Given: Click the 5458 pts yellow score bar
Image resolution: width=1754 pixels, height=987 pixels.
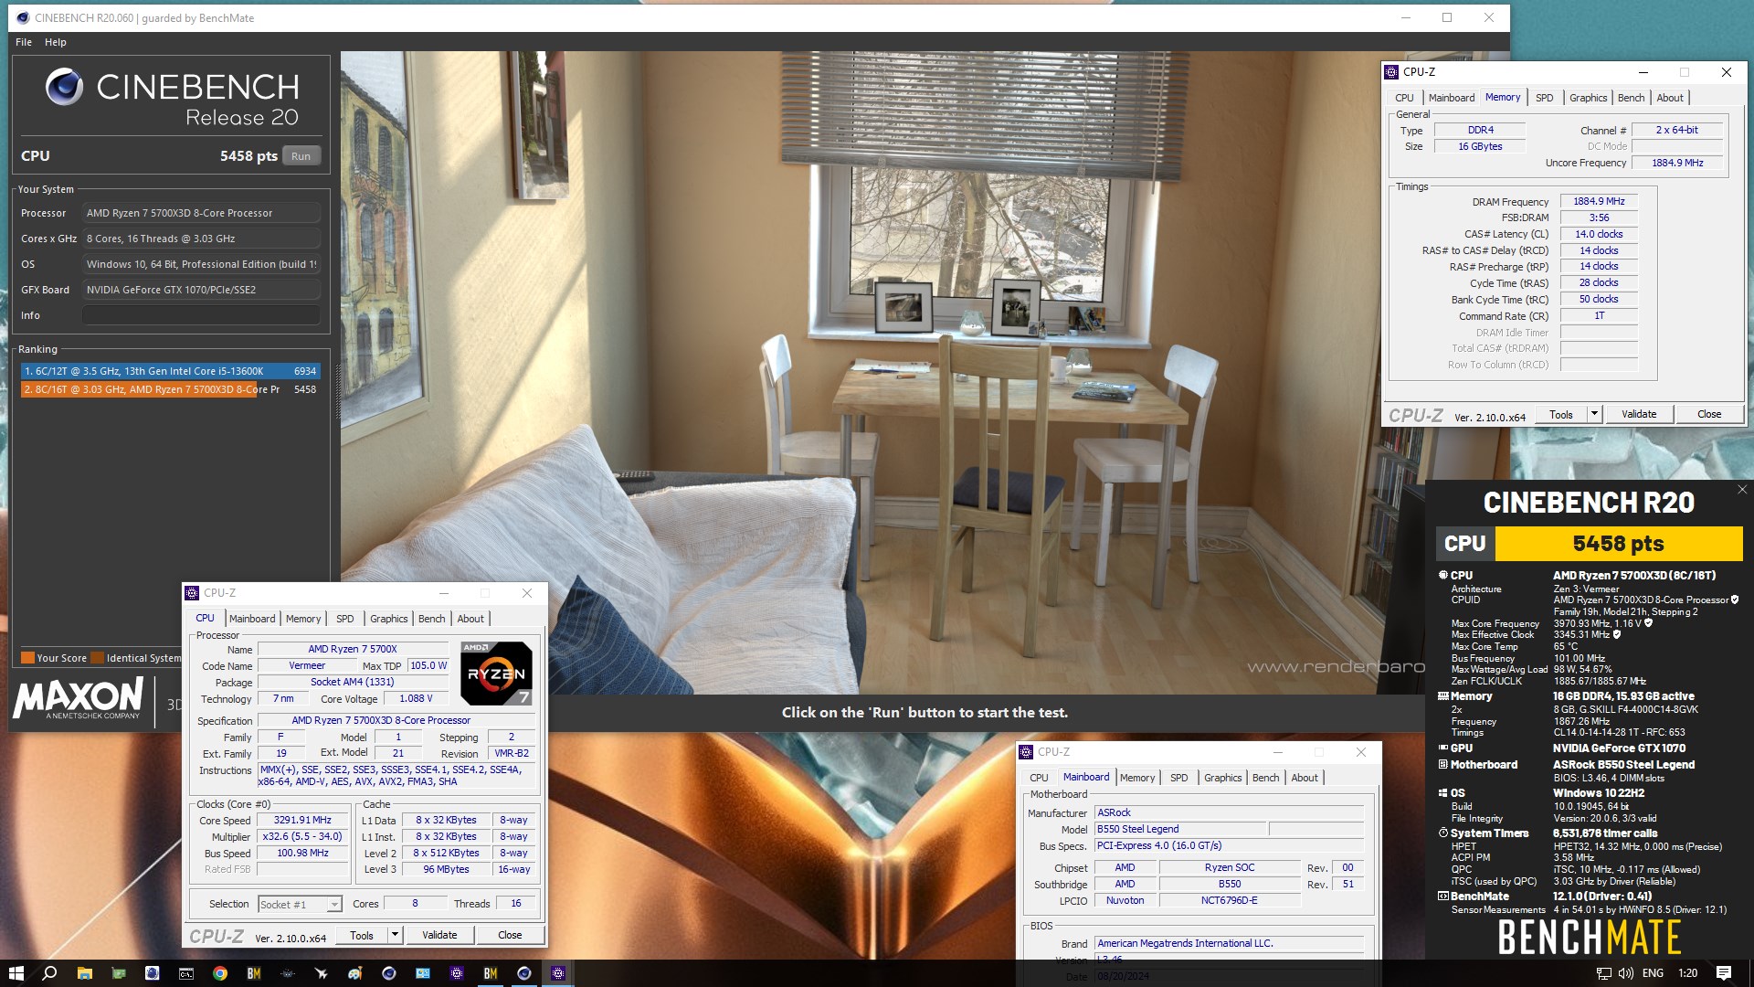Looking at the screenshot, I should pyautogui.click(x=1619, y=544).
